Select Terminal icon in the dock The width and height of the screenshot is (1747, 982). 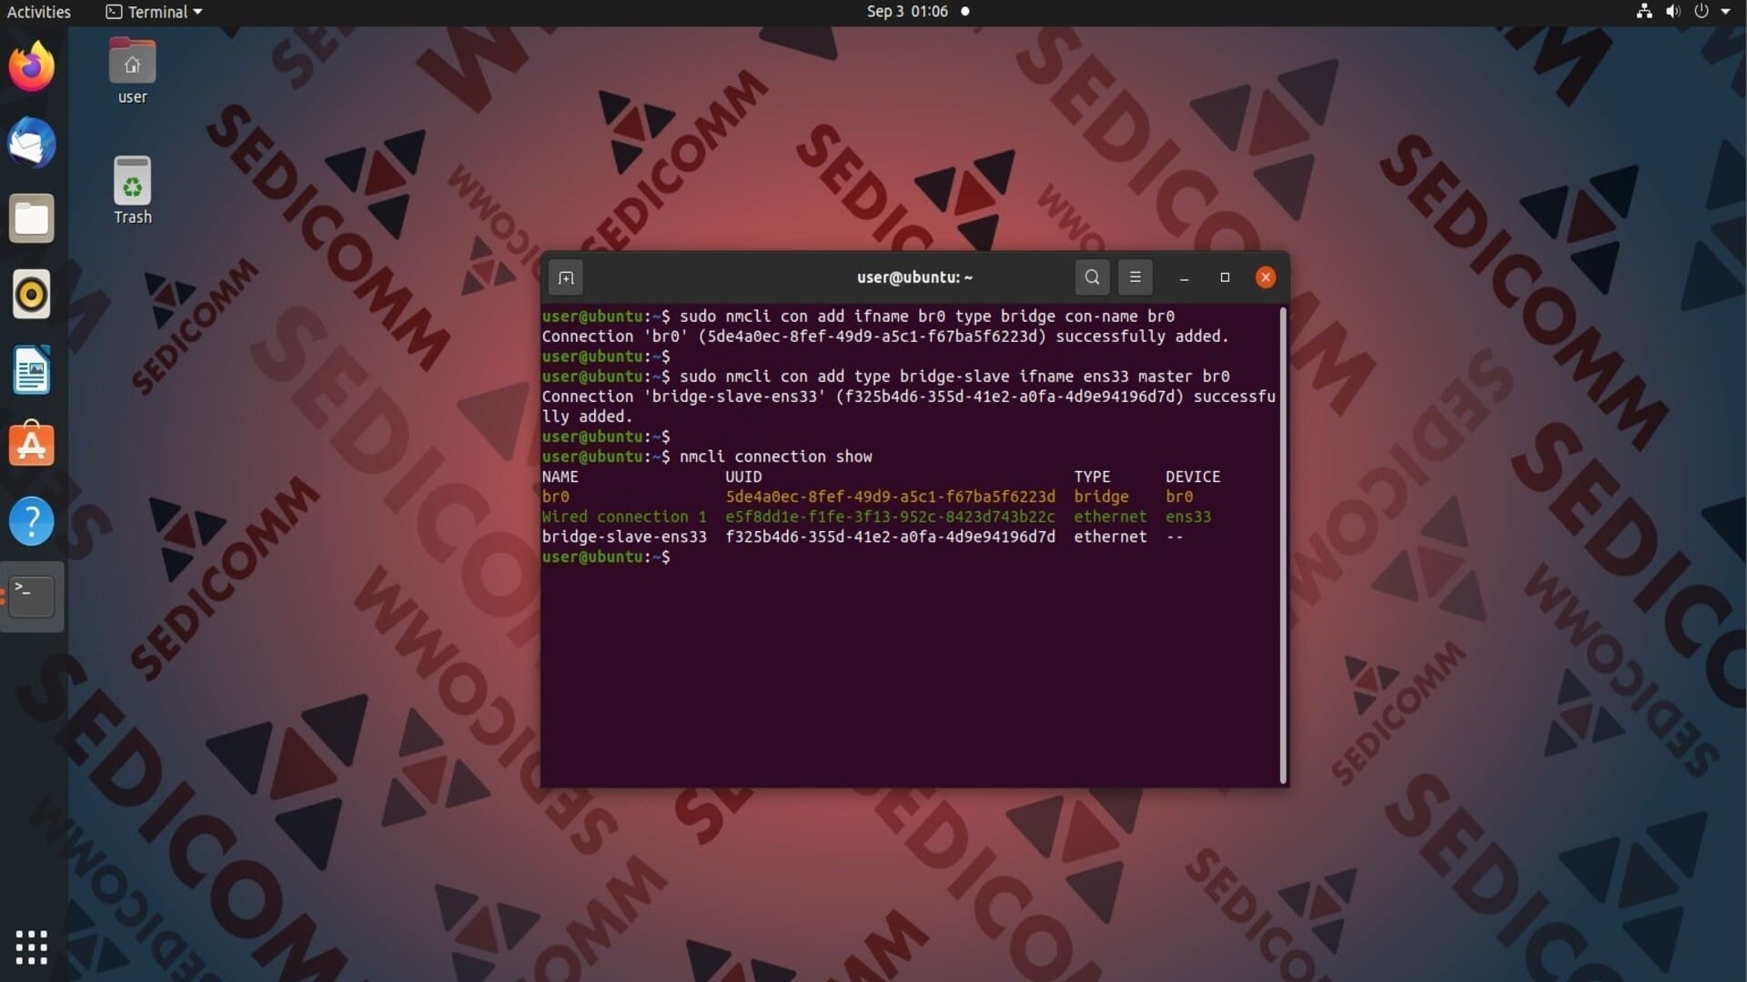point(32,596)
